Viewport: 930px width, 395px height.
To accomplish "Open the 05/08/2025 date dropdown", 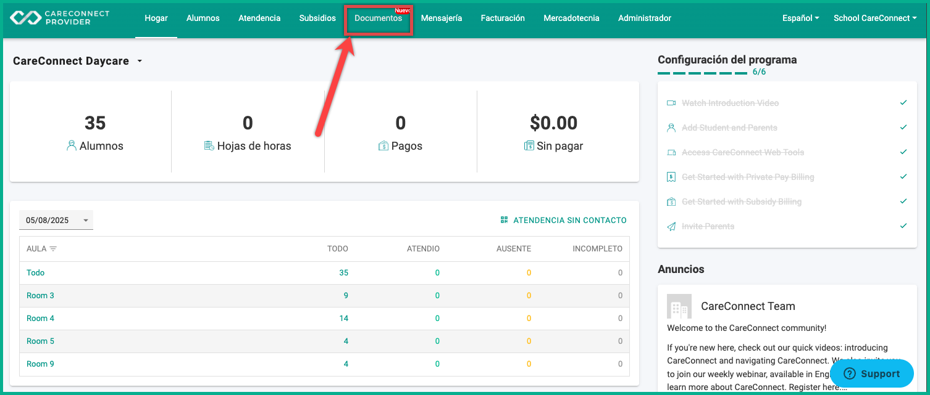I will (56, 220).
